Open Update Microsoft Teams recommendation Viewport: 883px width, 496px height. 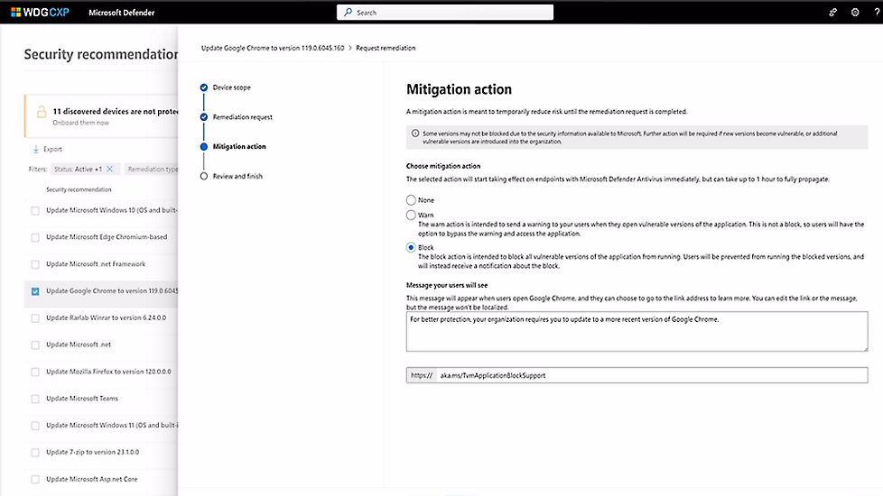pos(82,398)
